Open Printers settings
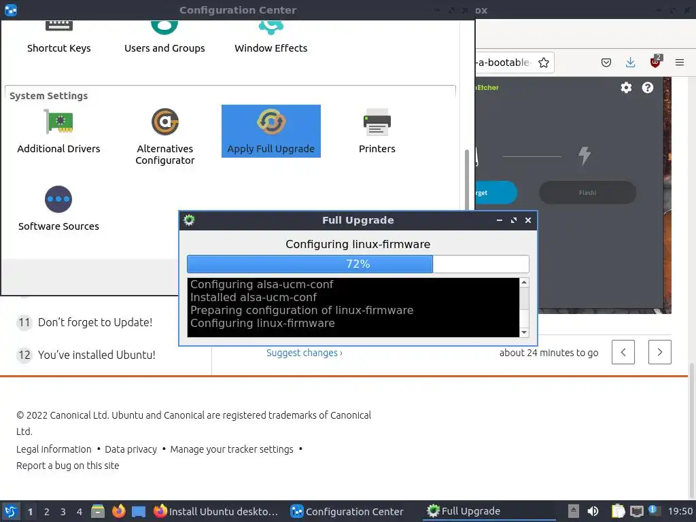 click(377, 131)
